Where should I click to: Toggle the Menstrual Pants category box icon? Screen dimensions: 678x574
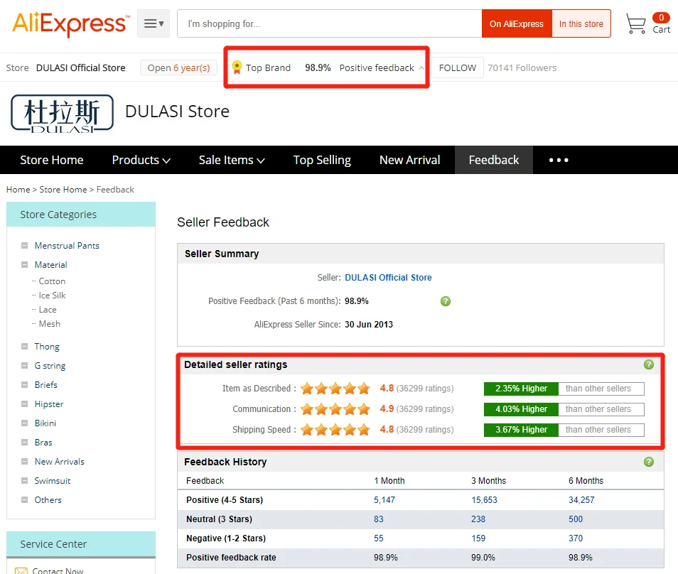25,246
